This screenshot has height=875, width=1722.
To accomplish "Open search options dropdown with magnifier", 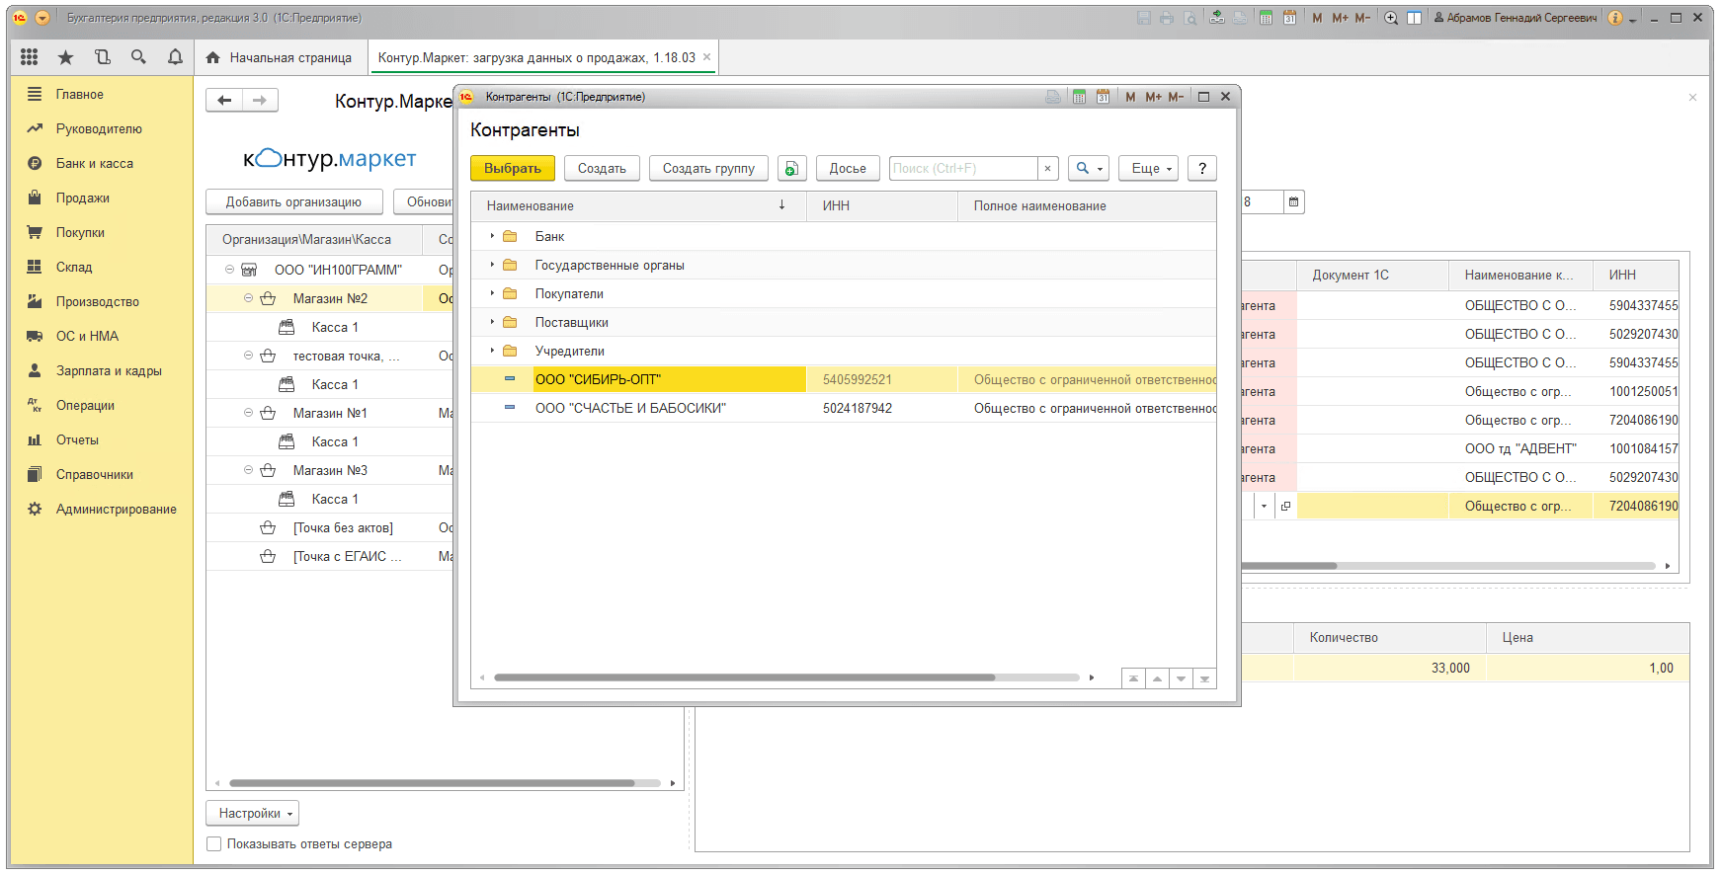I will (1088, 169).
